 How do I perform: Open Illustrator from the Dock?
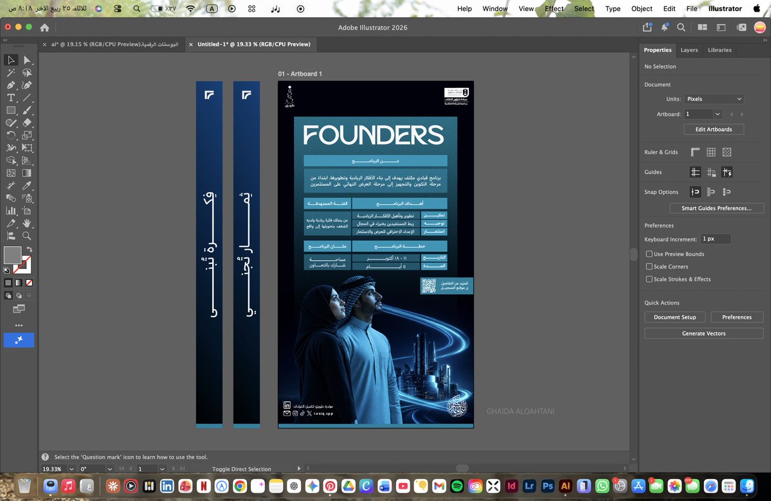pos(565,486)
